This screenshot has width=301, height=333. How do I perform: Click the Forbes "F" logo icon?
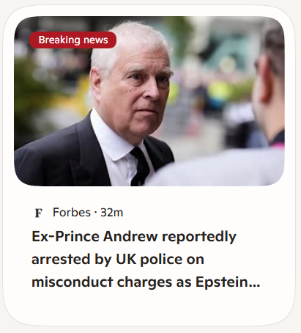[39, 213]
